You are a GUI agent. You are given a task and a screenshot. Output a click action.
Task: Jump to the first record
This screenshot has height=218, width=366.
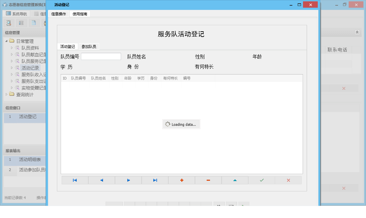[x=75, y=180]
